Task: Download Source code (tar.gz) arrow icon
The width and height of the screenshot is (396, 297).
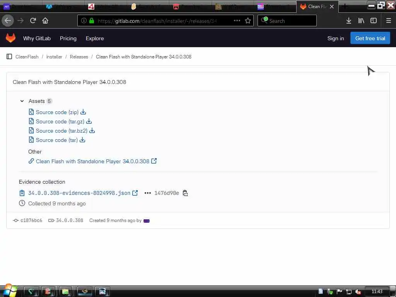Action: 89,121
